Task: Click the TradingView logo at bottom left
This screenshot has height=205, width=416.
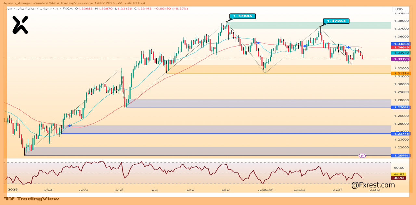Action: coord(32,198)
